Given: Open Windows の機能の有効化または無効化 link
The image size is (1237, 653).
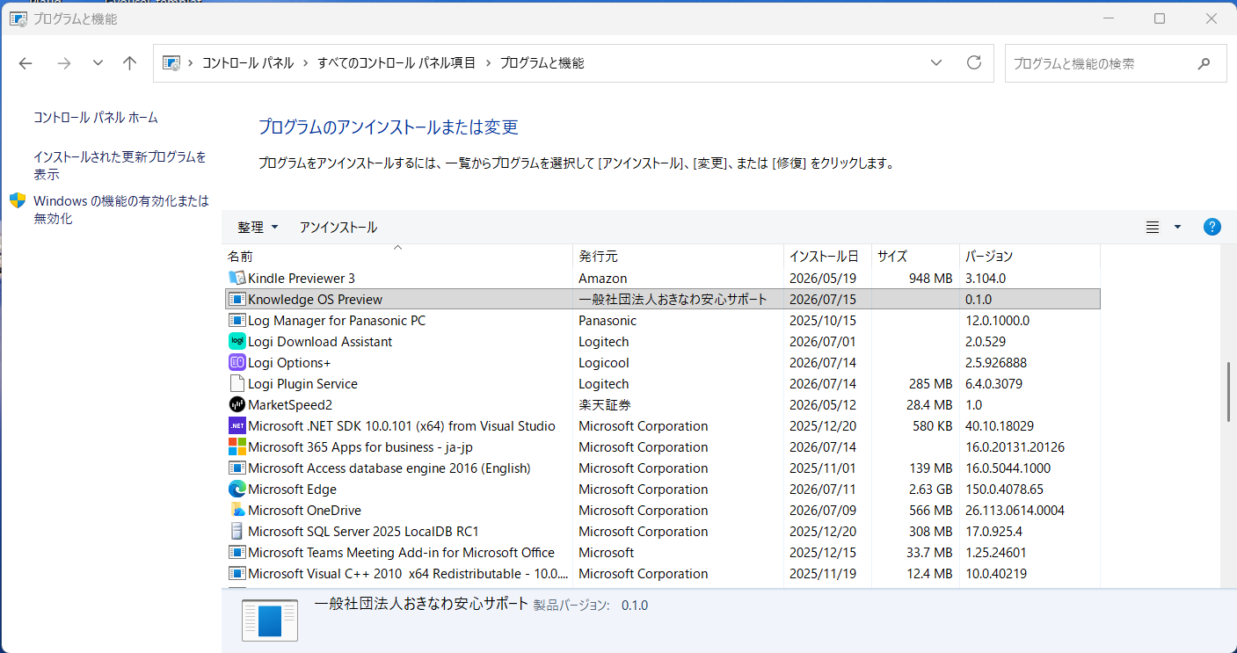Looking at the screenshot, I should tap(121, 209).
